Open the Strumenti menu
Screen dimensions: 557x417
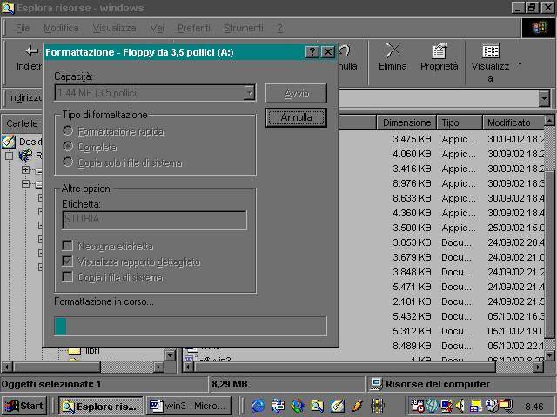pyautogui.click(x=244, y=28)
